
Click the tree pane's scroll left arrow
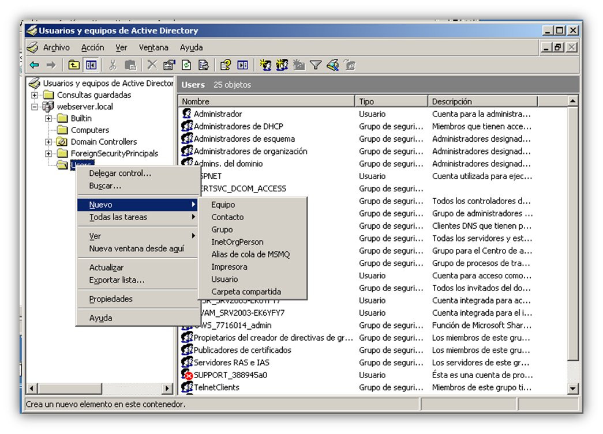pyautogui.click(x=32, y=388)
